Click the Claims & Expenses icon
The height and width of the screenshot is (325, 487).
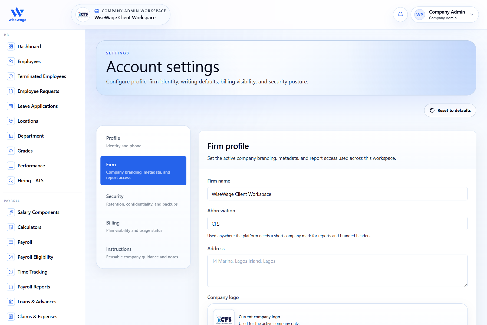11,317
